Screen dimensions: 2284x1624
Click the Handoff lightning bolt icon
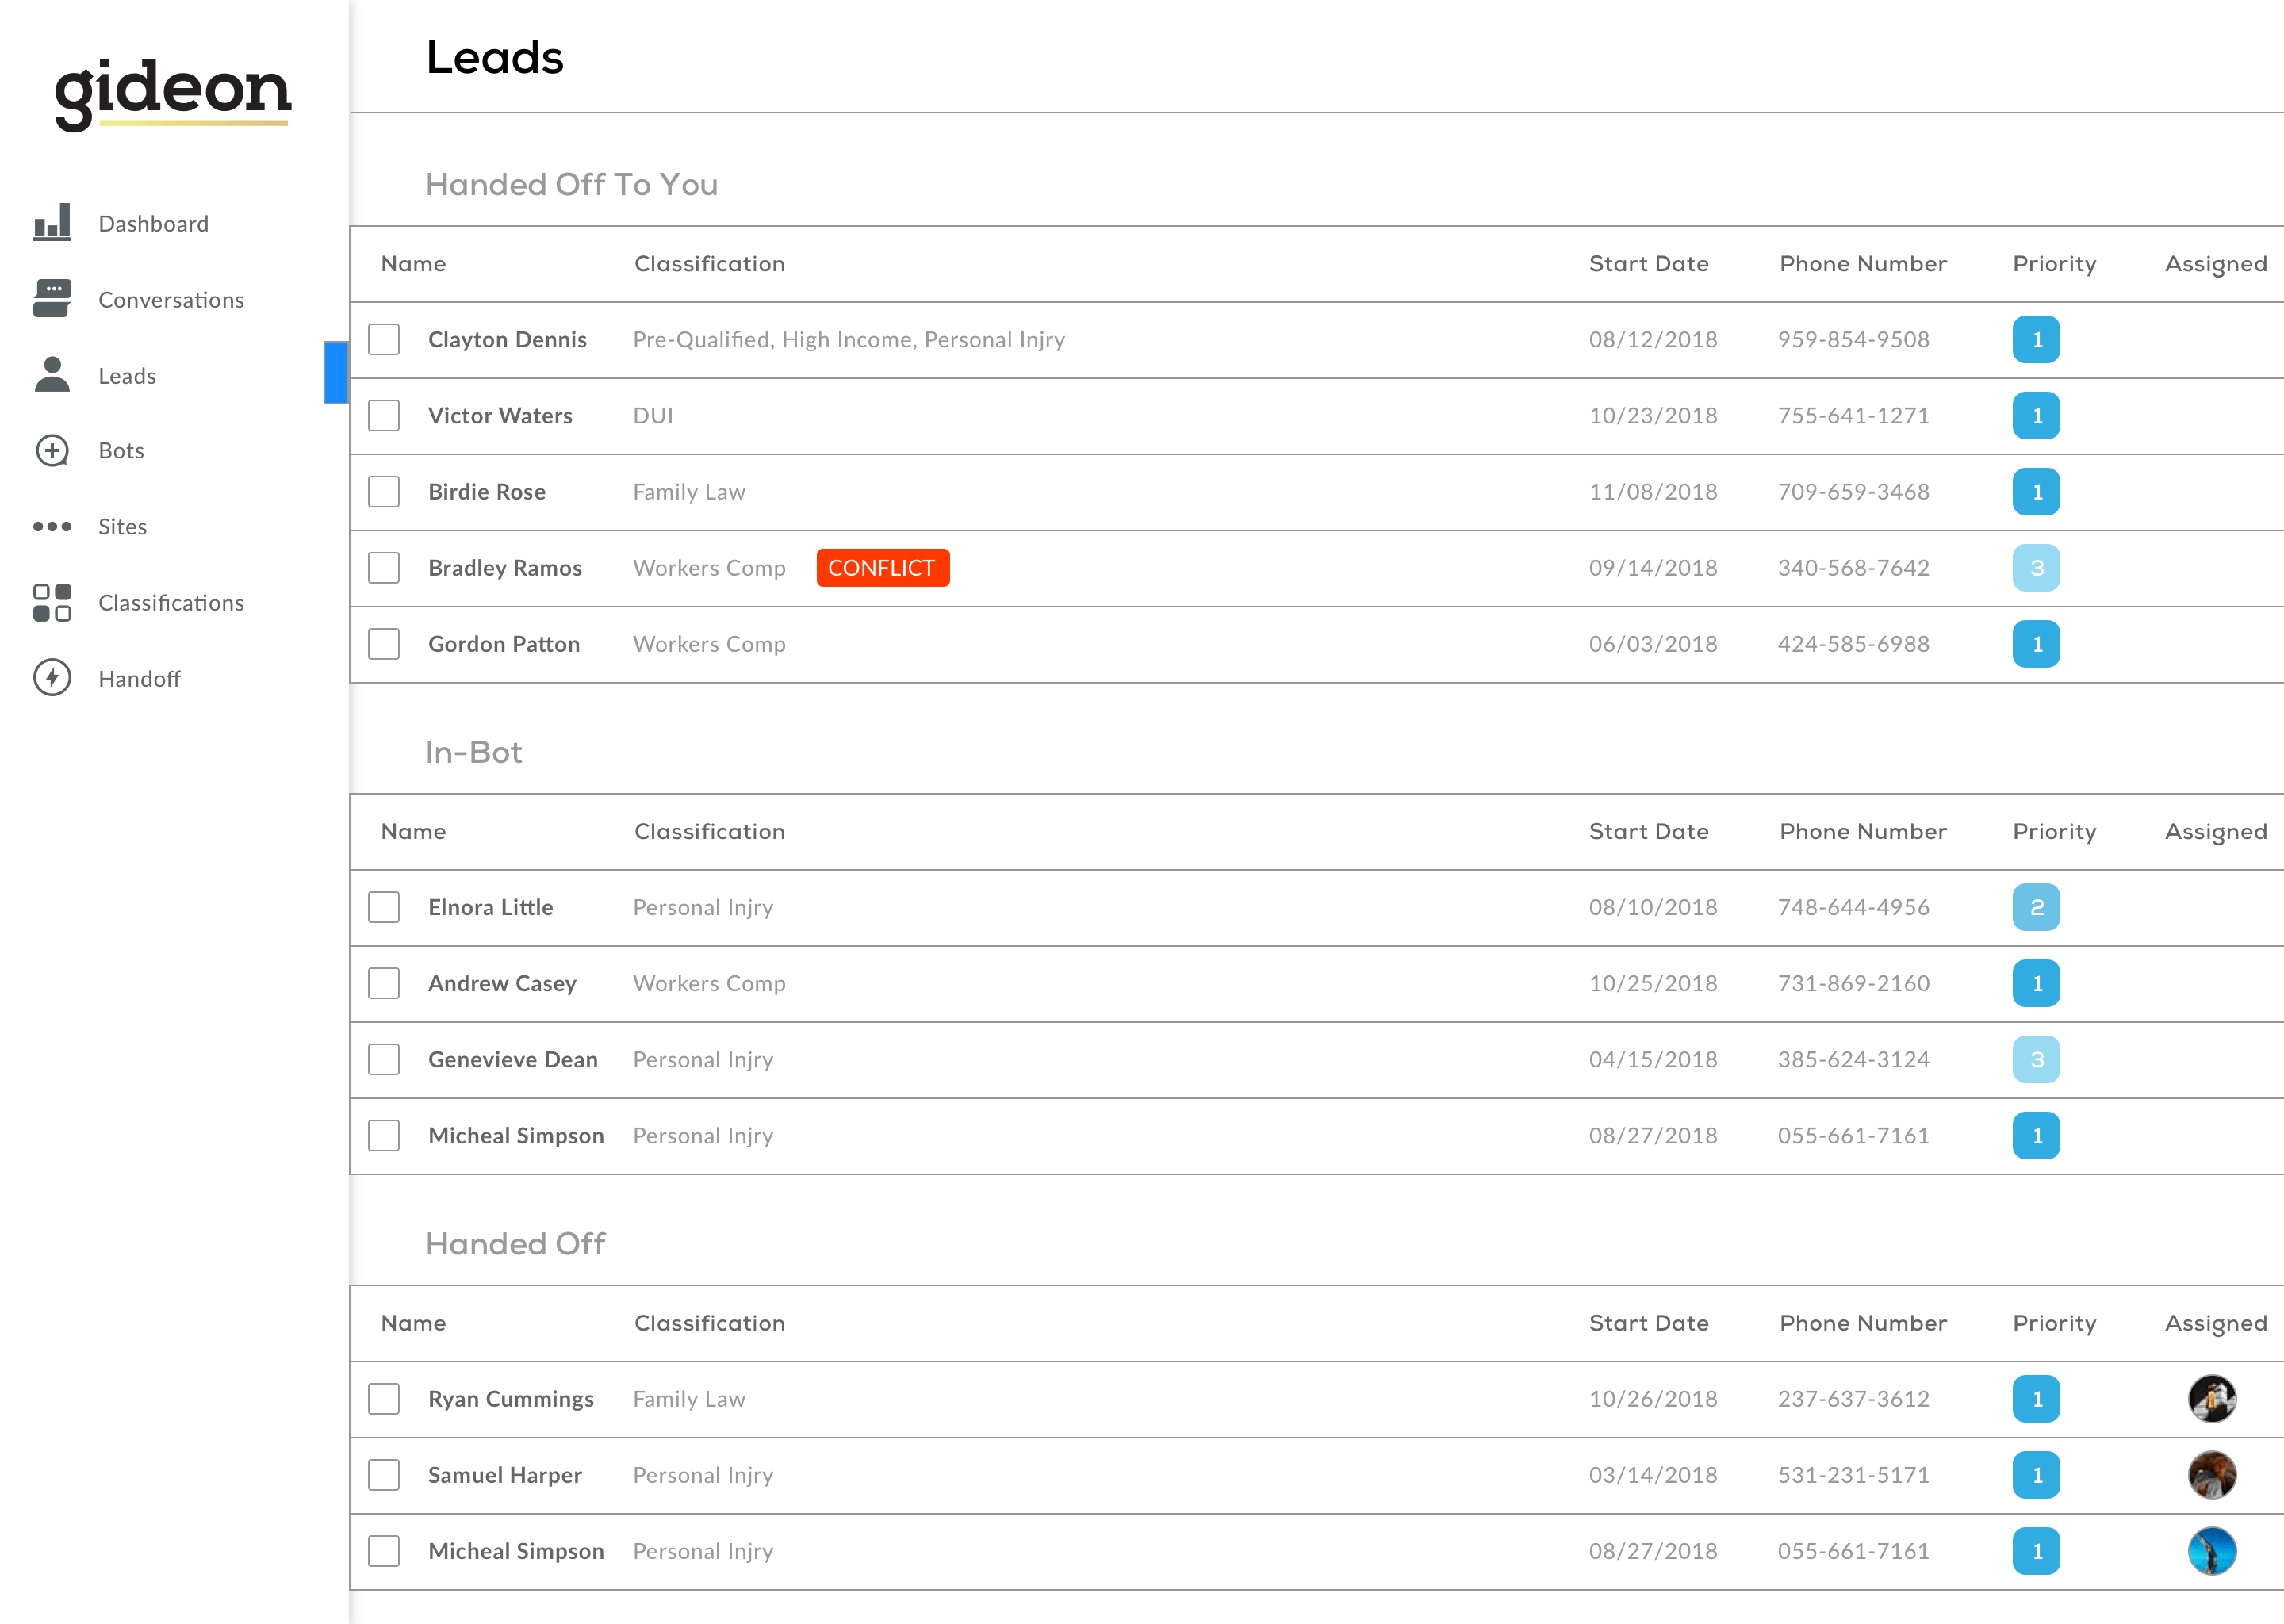pyautogui.click(x=52, y=678)
